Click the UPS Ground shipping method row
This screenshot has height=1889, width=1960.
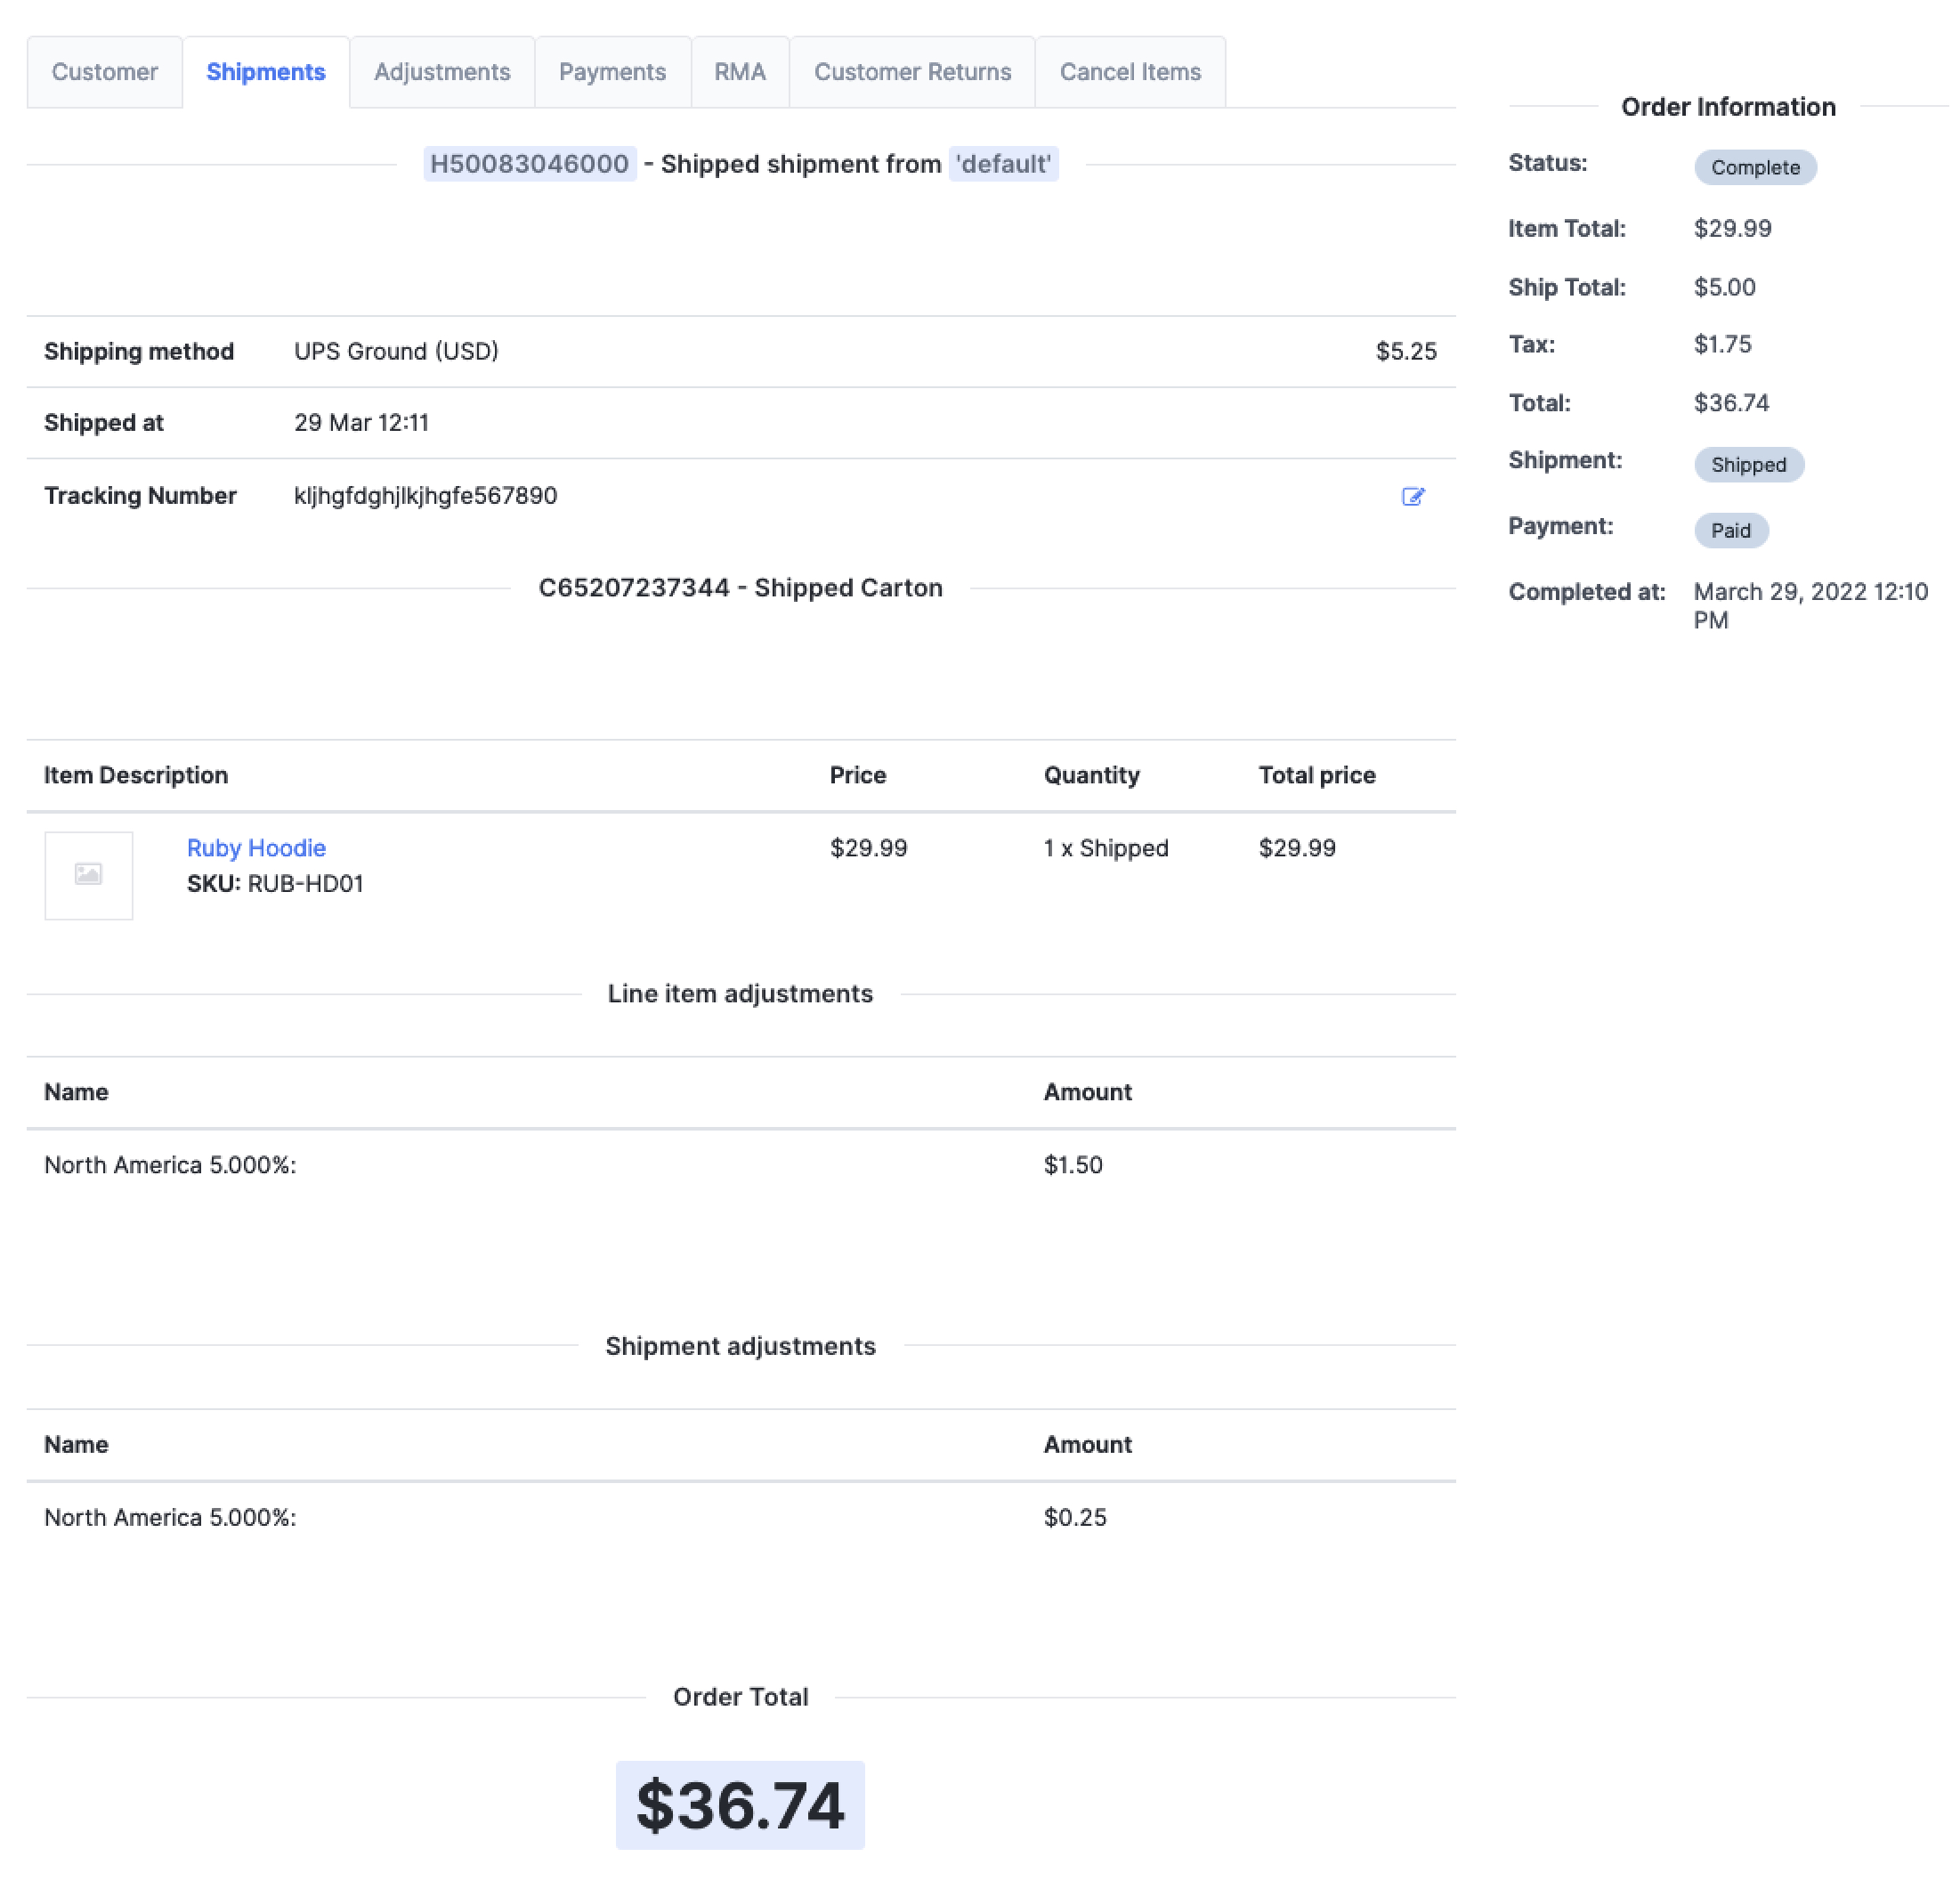point(397,351)
